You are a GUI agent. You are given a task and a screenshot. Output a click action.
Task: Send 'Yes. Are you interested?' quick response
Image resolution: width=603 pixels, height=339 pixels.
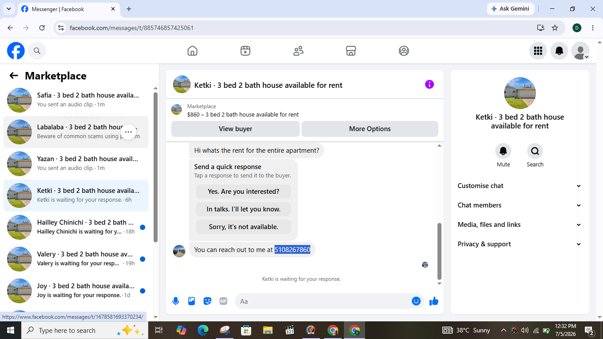(243, 192)
